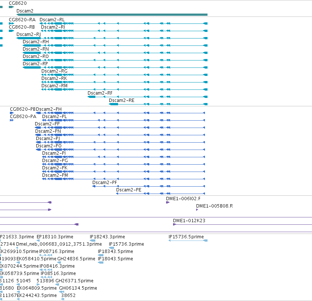Choose the Dscam2-PP protein label
Screen dimensions: 312x301
point(47,124)
